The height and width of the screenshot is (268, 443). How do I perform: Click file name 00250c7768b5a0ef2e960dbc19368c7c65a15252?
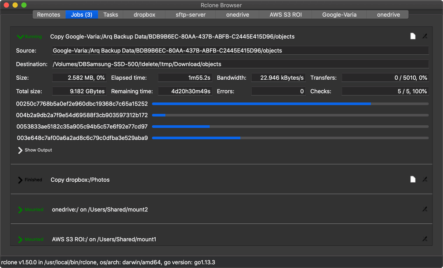tap(82, 104)
